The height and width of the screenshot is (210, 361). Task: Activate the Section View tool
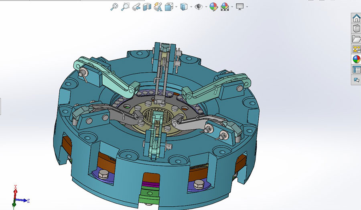[x=147, y=7]
